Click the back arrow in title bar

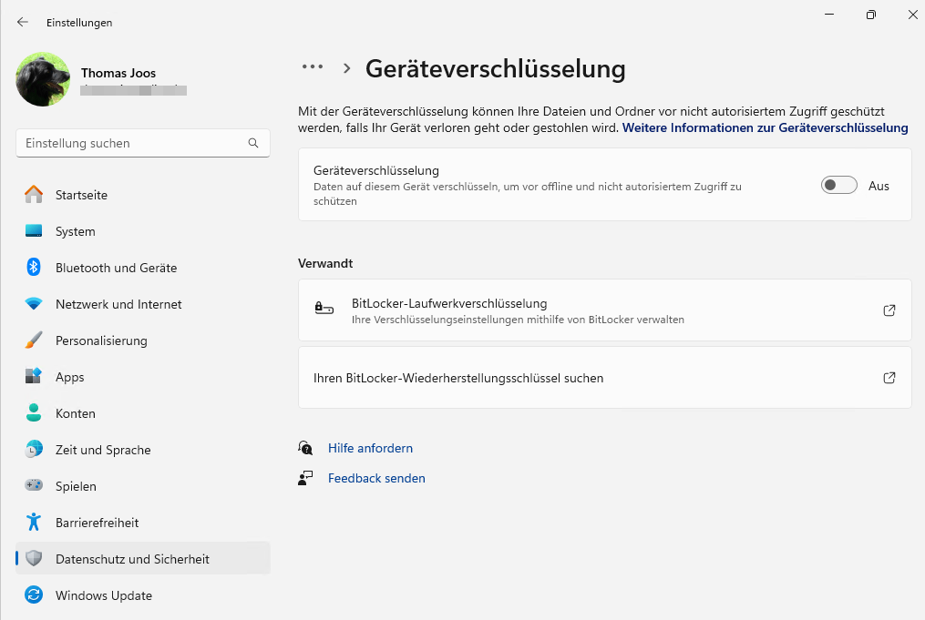(x=23, y=22)
